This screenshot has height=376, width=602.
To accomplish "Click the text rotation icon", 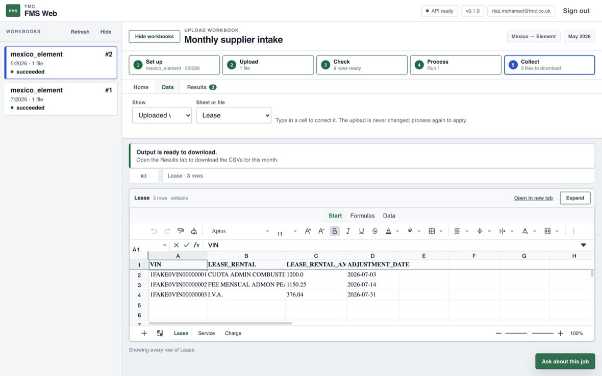I will [x=525, y=231].
